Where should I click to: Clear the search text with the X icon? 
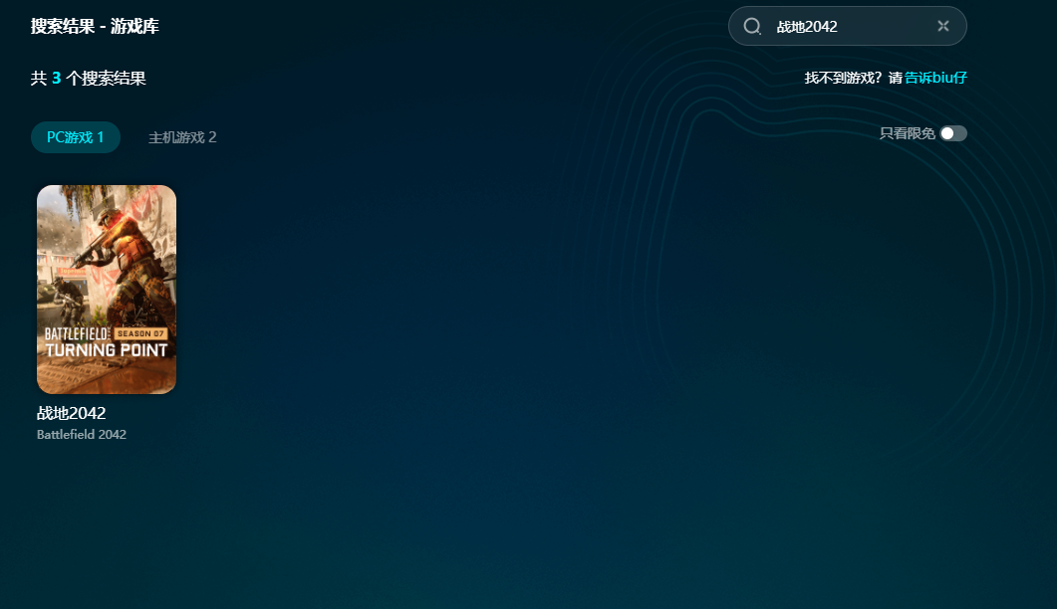coord(943,27)
